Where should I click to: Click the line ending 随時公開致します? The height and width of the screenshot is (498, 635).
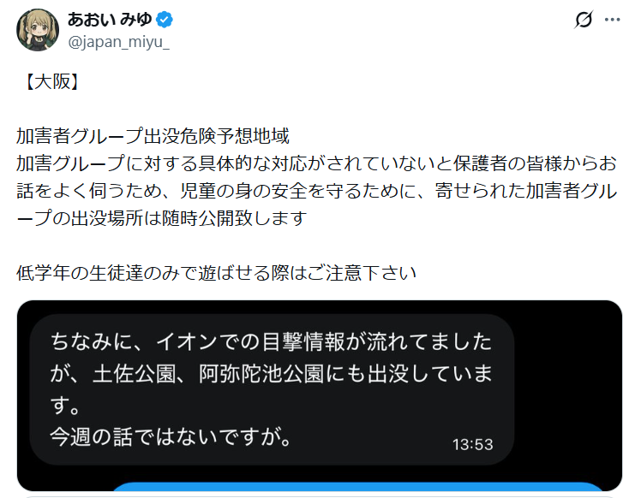tap(162, 218)
